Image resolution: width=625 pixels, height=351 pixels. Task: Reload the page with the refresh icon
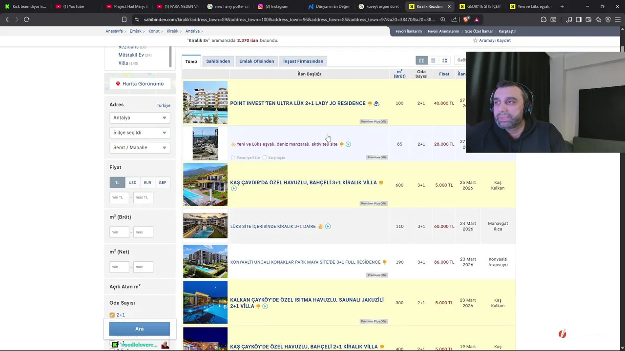pos(26,19)
